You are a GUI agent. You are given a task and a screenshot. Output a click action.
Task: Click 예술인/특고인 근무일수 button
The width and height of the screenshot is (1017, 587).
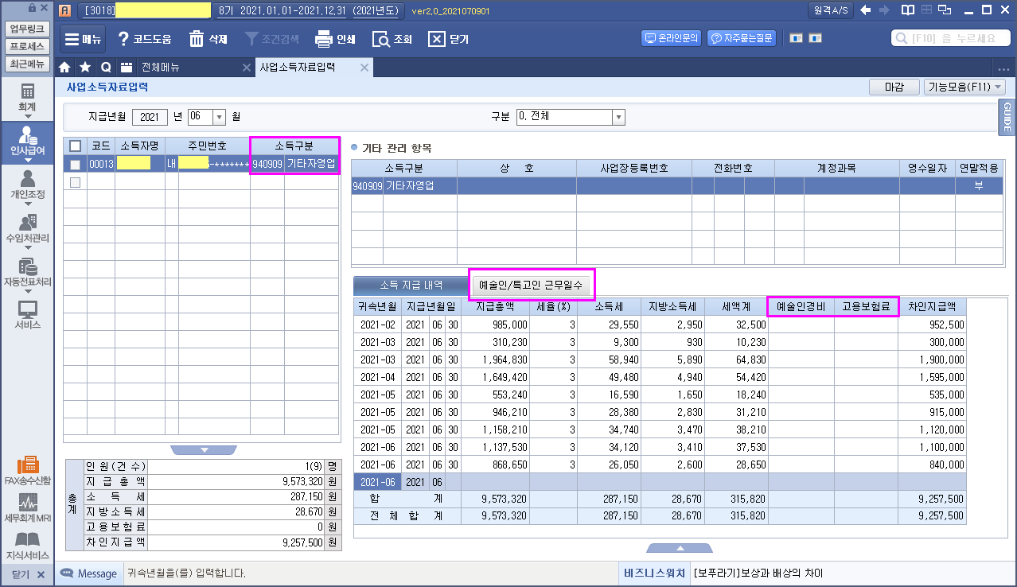(x=531, y=285)
